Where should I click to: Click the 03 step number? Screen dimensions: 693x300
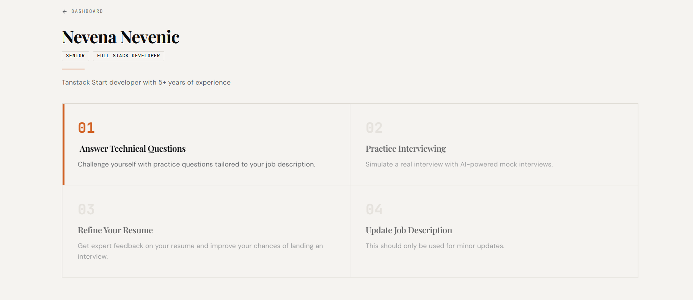(86, 209)
